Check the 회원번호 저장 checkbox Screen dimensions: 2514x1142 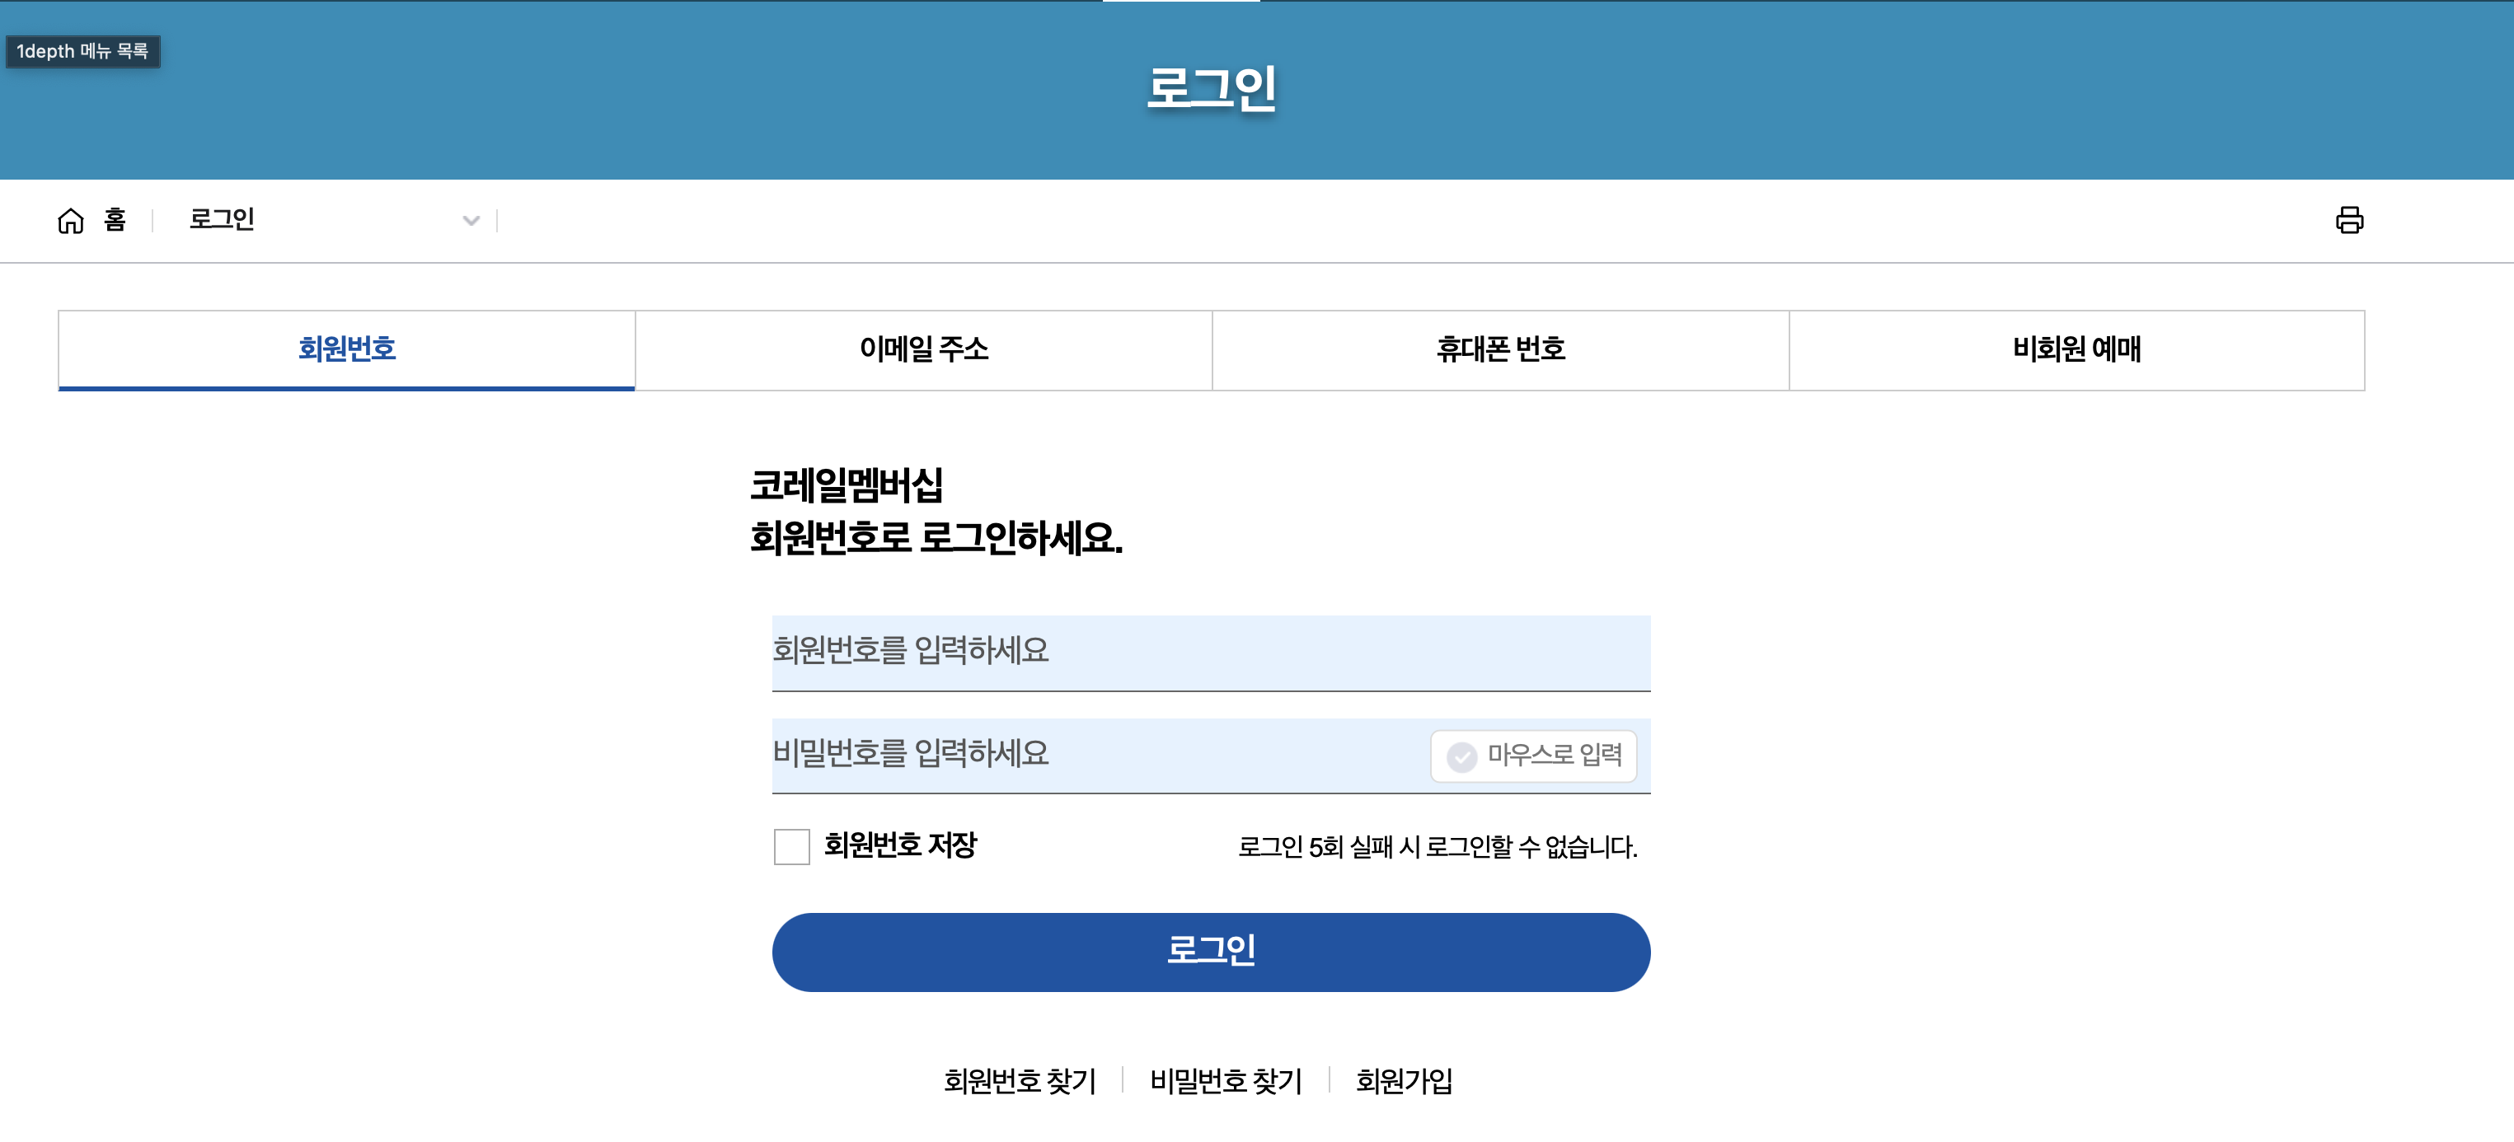790,845
